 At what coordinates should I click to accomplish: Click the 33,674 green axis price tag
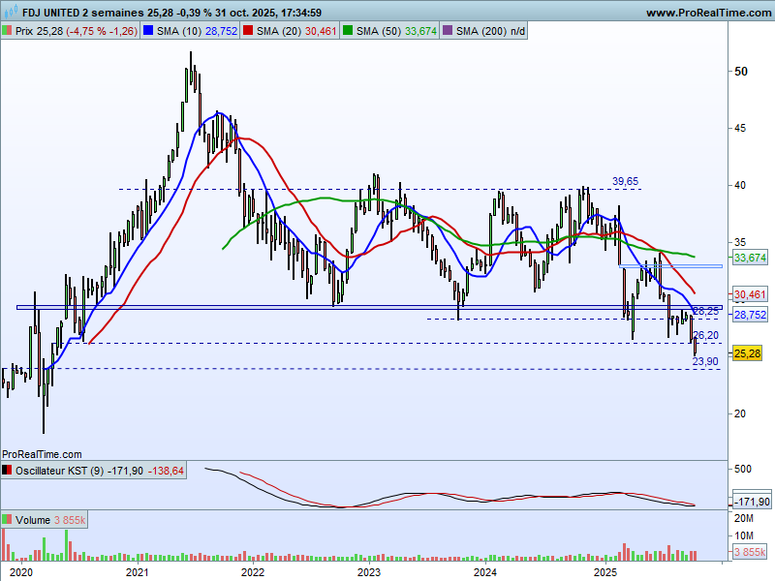tap(750, 258)
